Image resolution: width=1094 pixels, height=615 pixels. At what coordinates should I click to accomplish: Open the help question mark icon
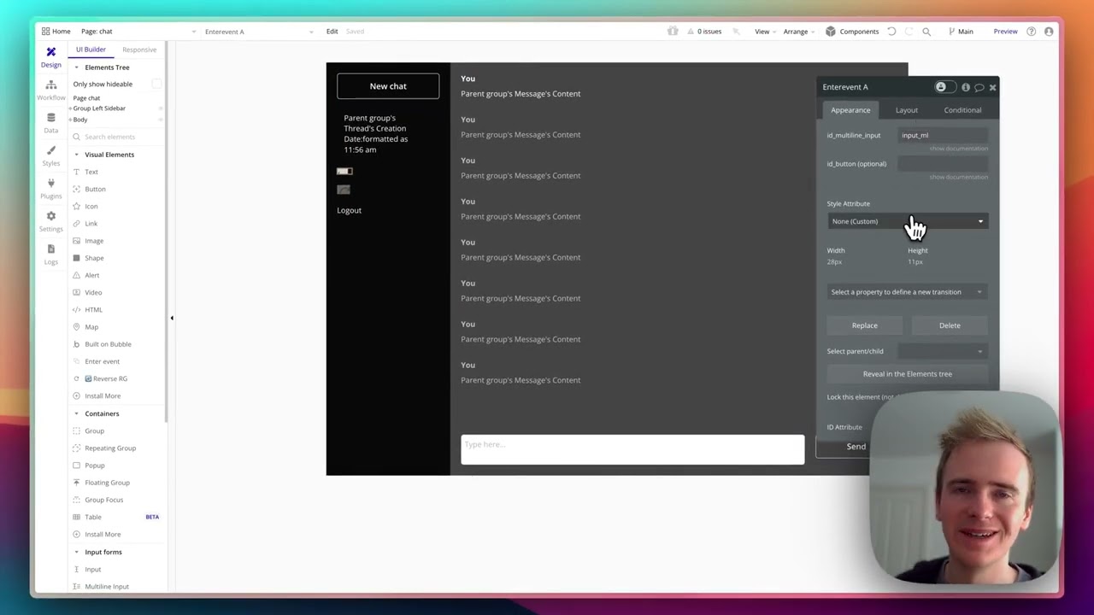click(1032, 32)
